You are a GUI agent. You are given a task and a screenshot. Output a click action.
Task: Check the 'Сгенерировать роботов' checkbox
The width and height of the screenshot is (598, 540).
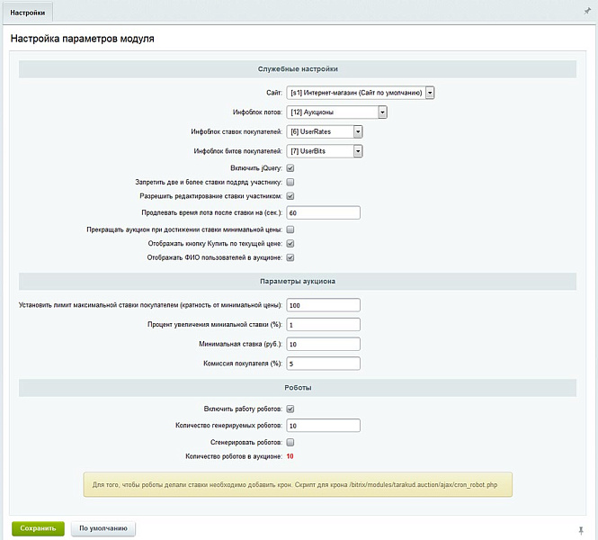click(290, 442)
